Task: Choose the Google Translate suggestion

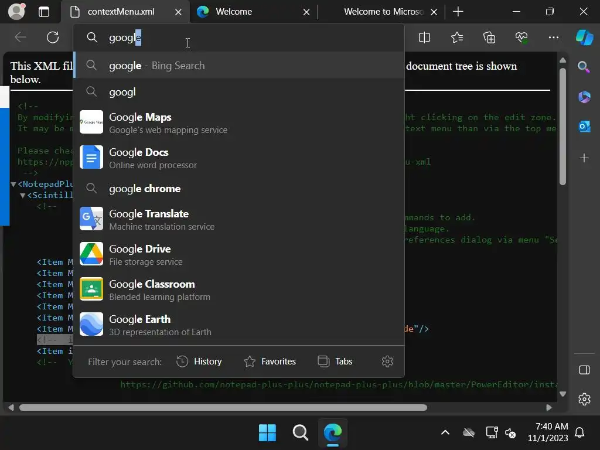Action: coord(239,219)
